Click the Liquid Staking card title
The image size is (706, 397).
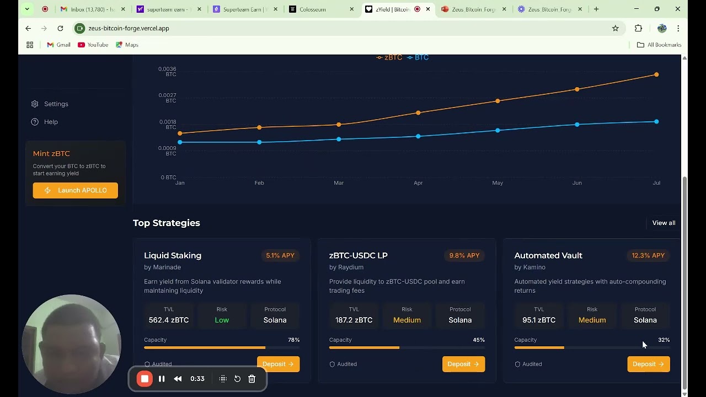pos(173,255)
